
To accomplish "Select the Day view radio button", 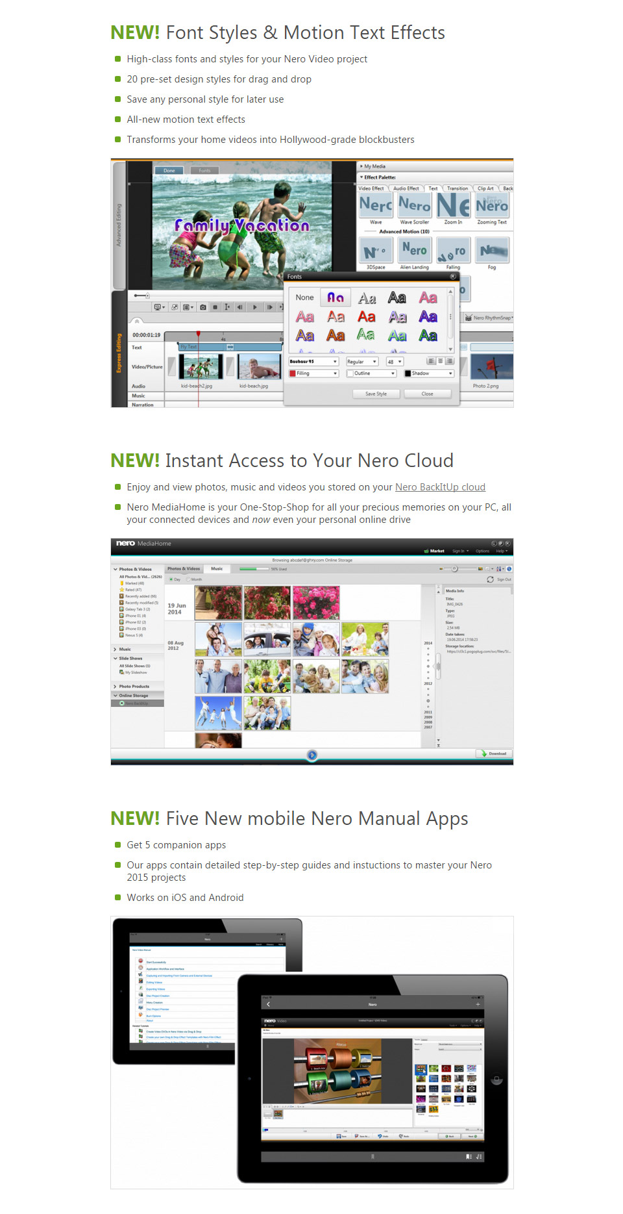I will click(171, 579).
